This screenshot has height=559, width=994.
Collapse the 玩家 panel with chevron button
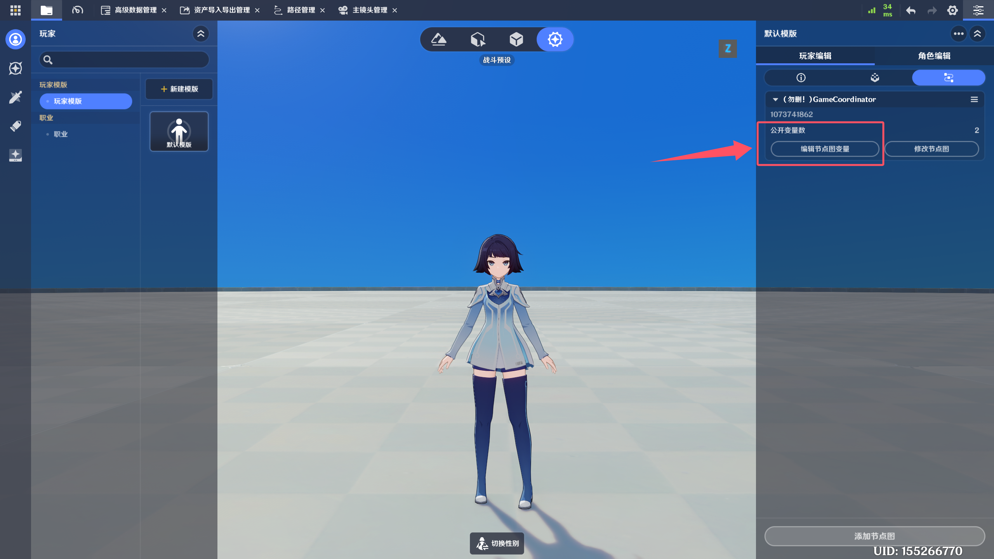click(x=201, y=34)
